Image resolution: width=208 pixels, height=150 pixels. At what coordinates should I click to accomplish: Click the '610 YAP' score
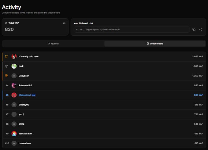point(199,143)
